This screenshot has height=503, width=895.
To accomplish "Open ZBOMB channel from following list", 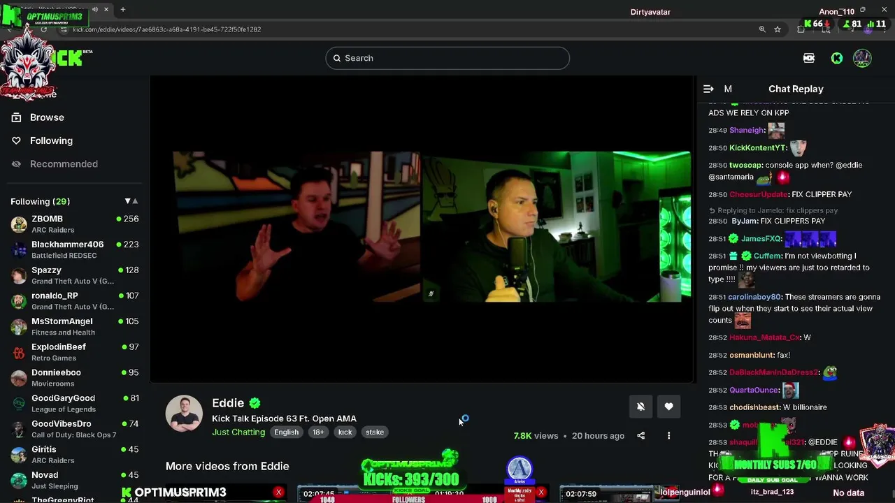I will [74, 224].
